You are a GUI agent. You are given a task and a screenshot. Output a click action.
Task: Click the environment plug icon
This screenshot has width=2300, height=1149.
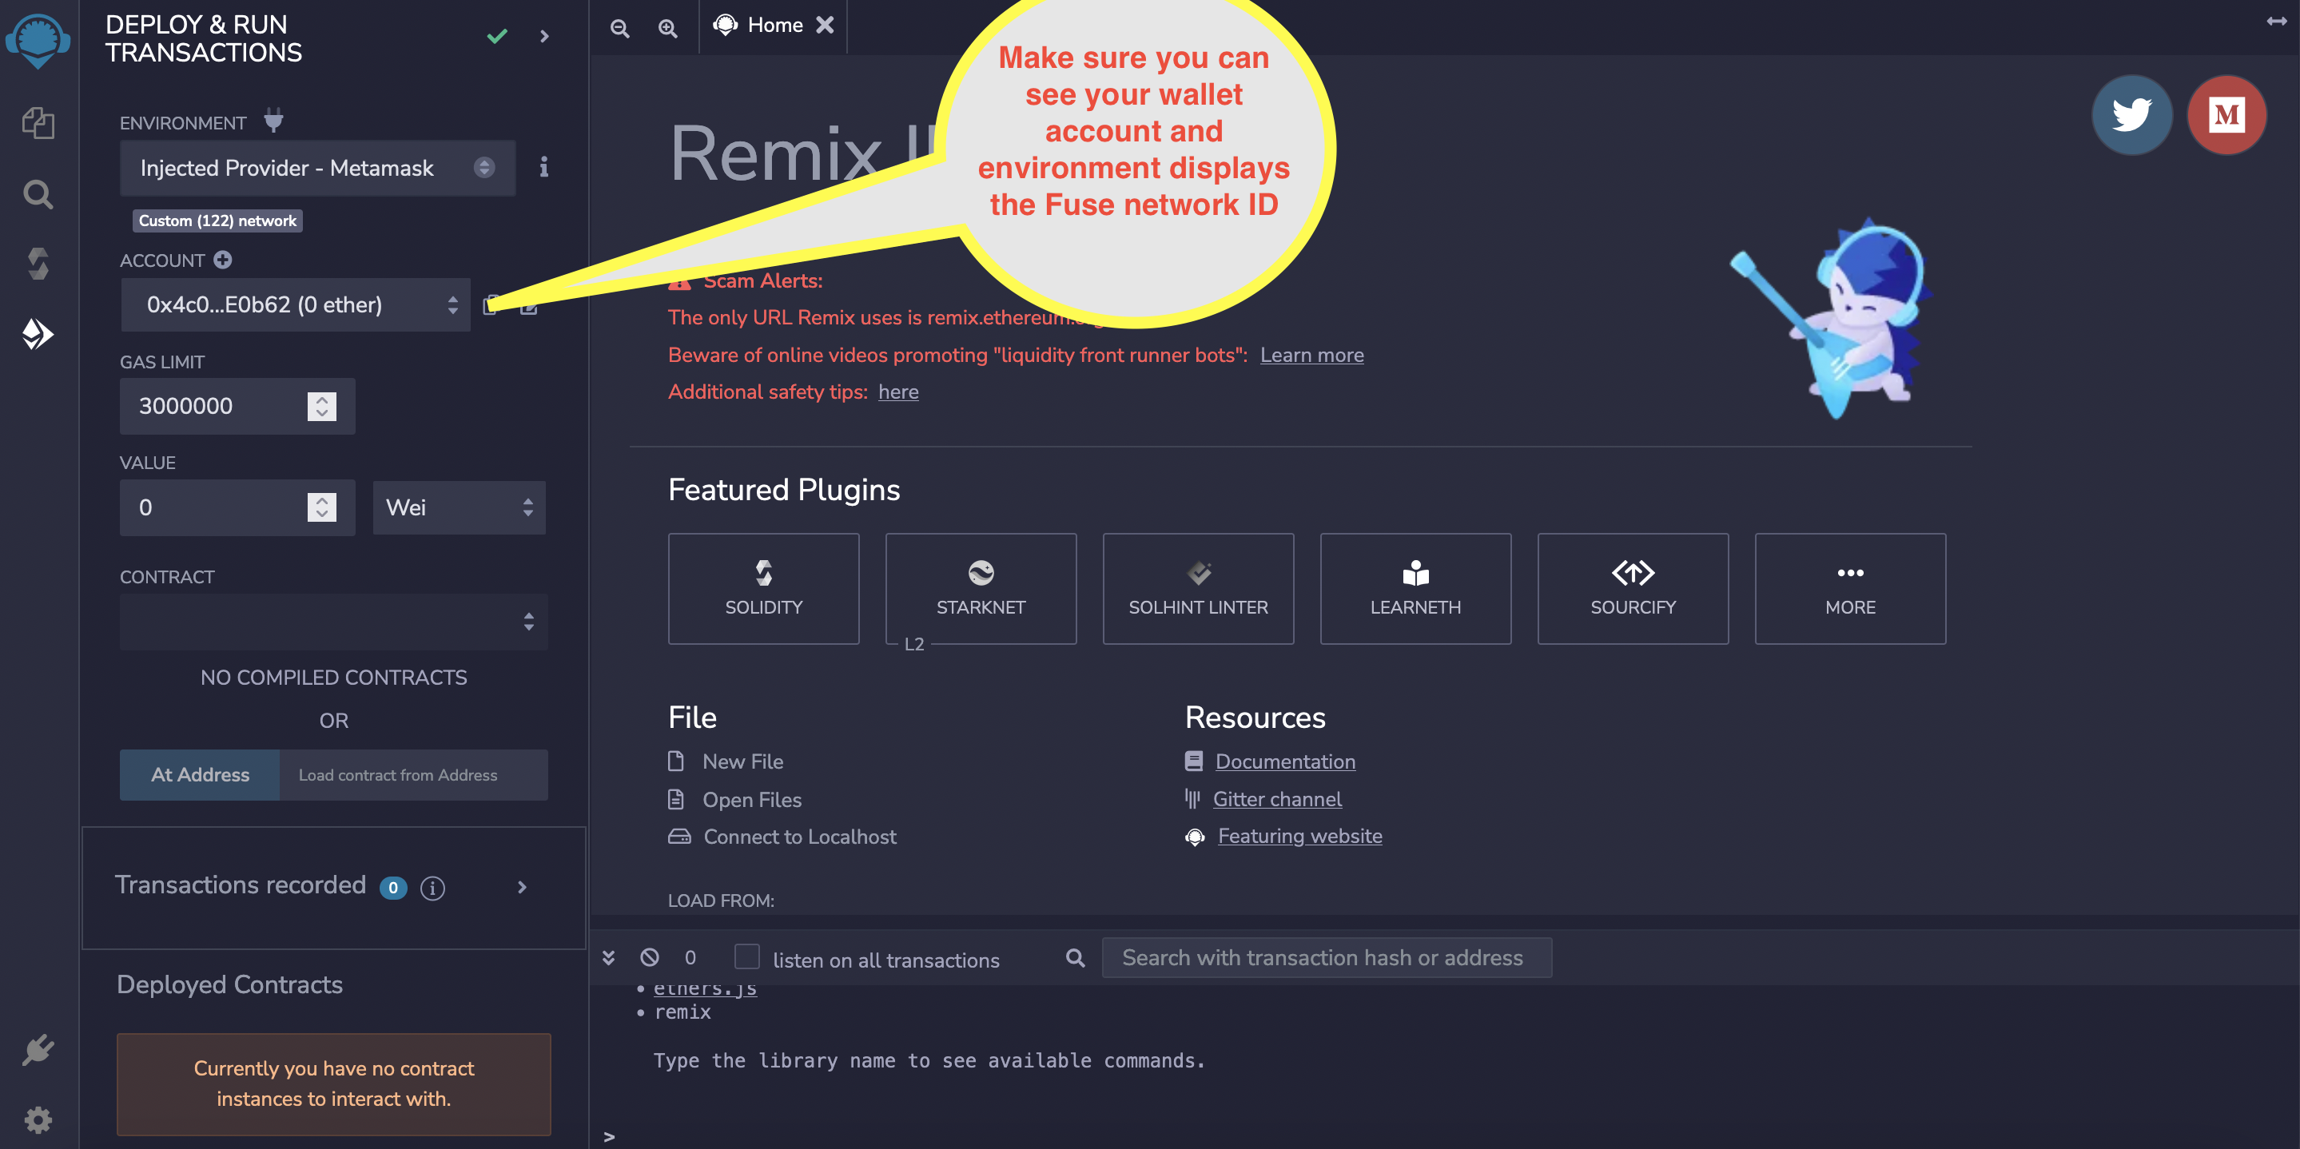[273, 121]
